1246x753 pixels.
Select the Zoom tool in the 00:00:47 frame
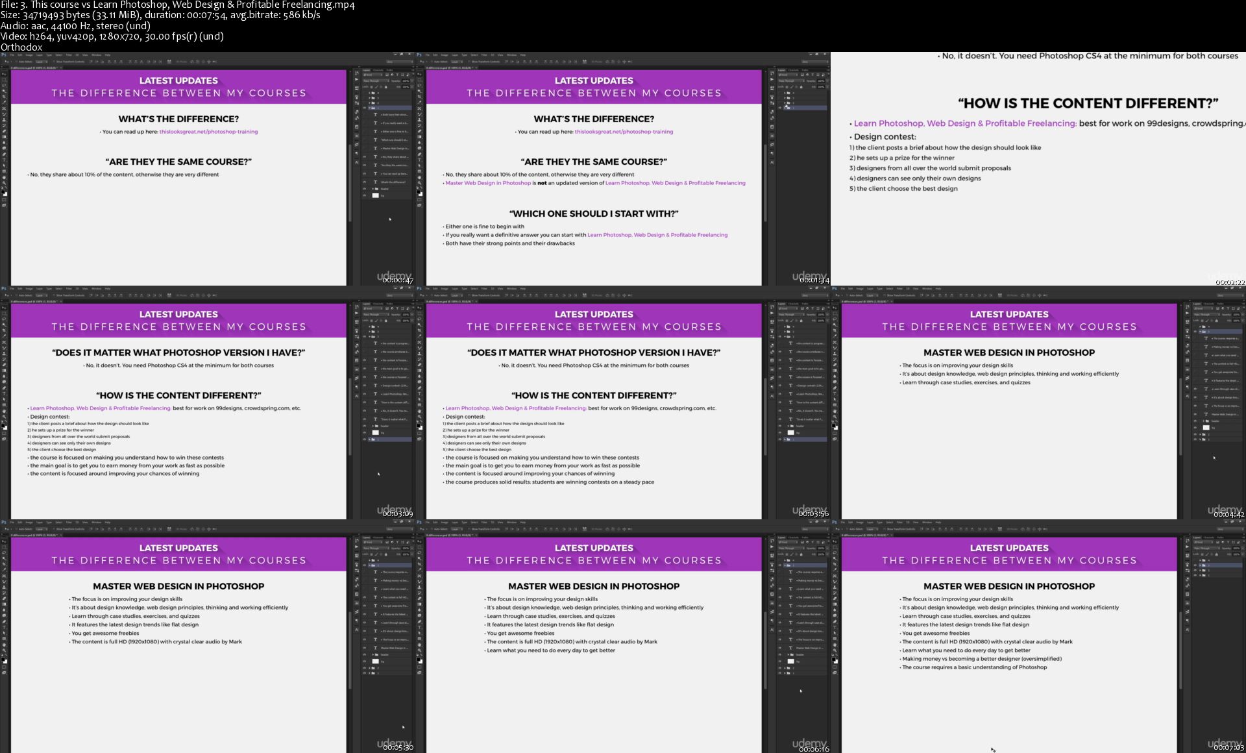point(4,183)
